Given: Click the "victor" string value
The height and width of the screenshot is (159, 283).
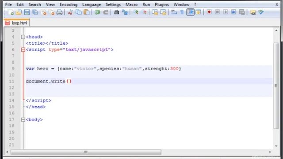Looking at the screenshot, I should 85,69.
